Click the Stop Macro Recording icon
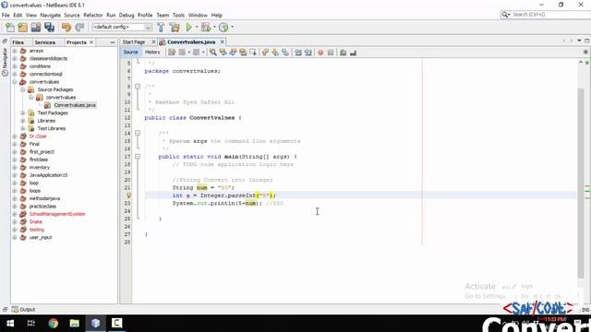 (x=331, y=53)
